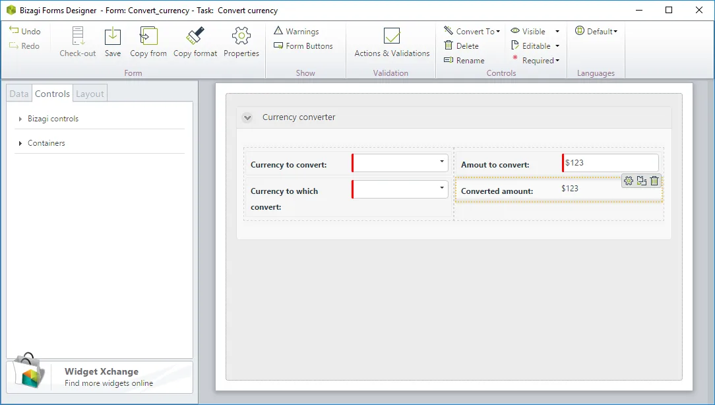Screen dimensions: 715x405
Task: Open Copy from tool
Action: [148, 36]
